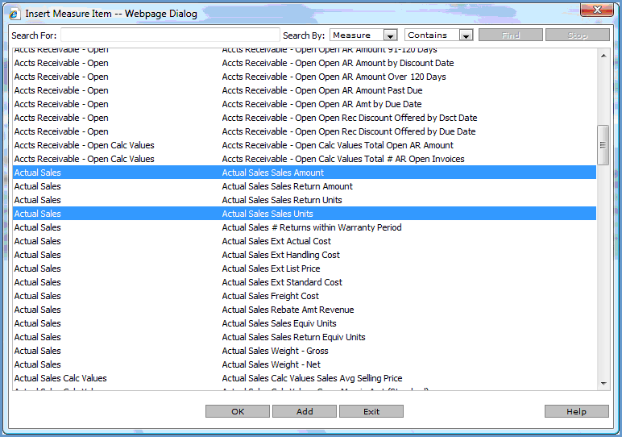Select Actual Sales Sales Units row
Image resolution: width=622 pixels, height=437 pixels.
267,214
